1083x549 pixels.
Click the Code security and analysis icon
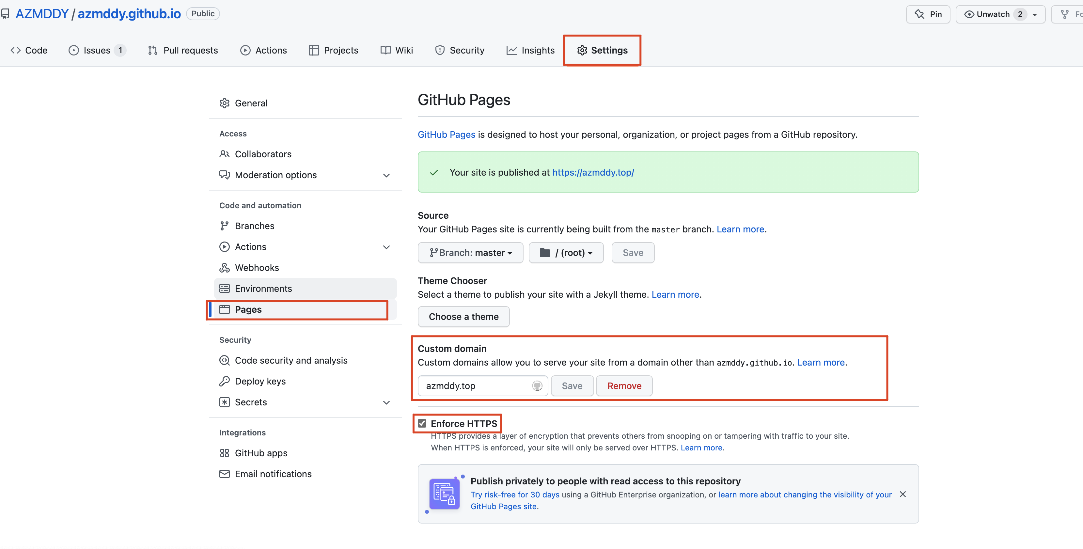[x=225, y=361]
